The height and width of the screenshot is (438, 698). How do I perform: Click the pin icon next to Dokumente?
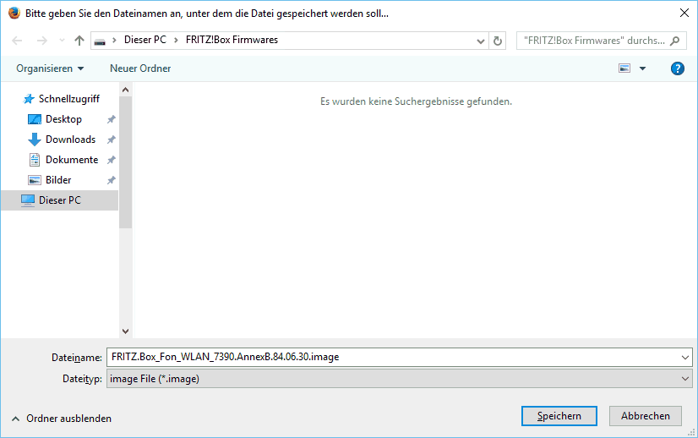(x=112, y=160)
